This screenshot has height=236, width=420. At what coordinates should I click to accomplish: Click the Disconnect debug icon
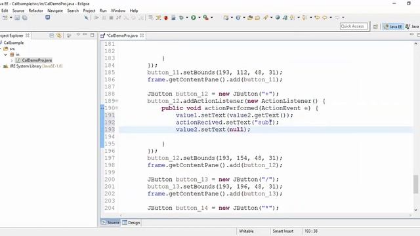(x=118, y=18)
